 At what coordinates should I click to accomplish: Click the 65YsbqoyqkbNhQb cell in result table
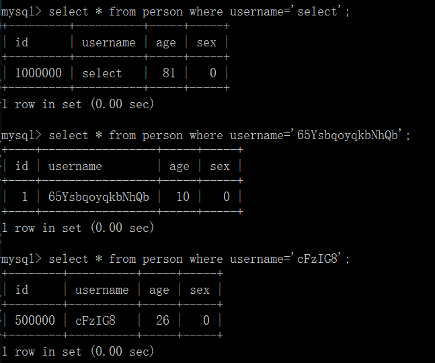(x=99, y=197)
